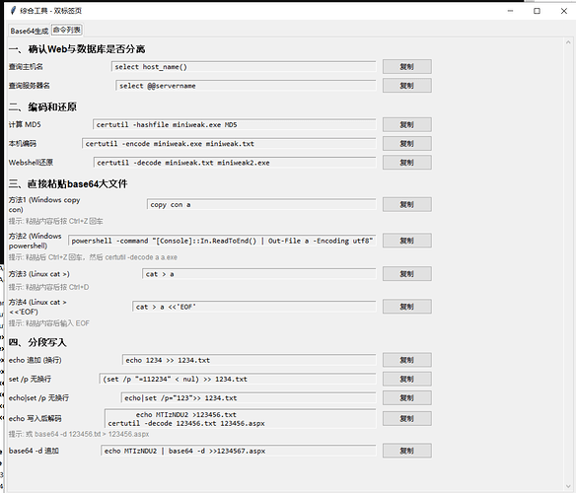Copy the certutil -hashfile MD5 command
The width and height of the screenshot is (576, 493).
pyautogui.click(x=406, y=124)
